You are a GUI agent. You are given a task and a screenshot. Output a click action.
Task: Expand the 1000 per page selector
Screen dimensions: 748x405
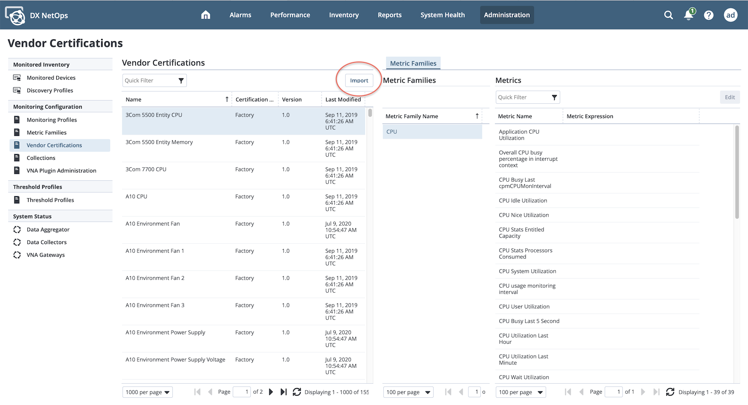pyautogui.click(x=147, y=392)
